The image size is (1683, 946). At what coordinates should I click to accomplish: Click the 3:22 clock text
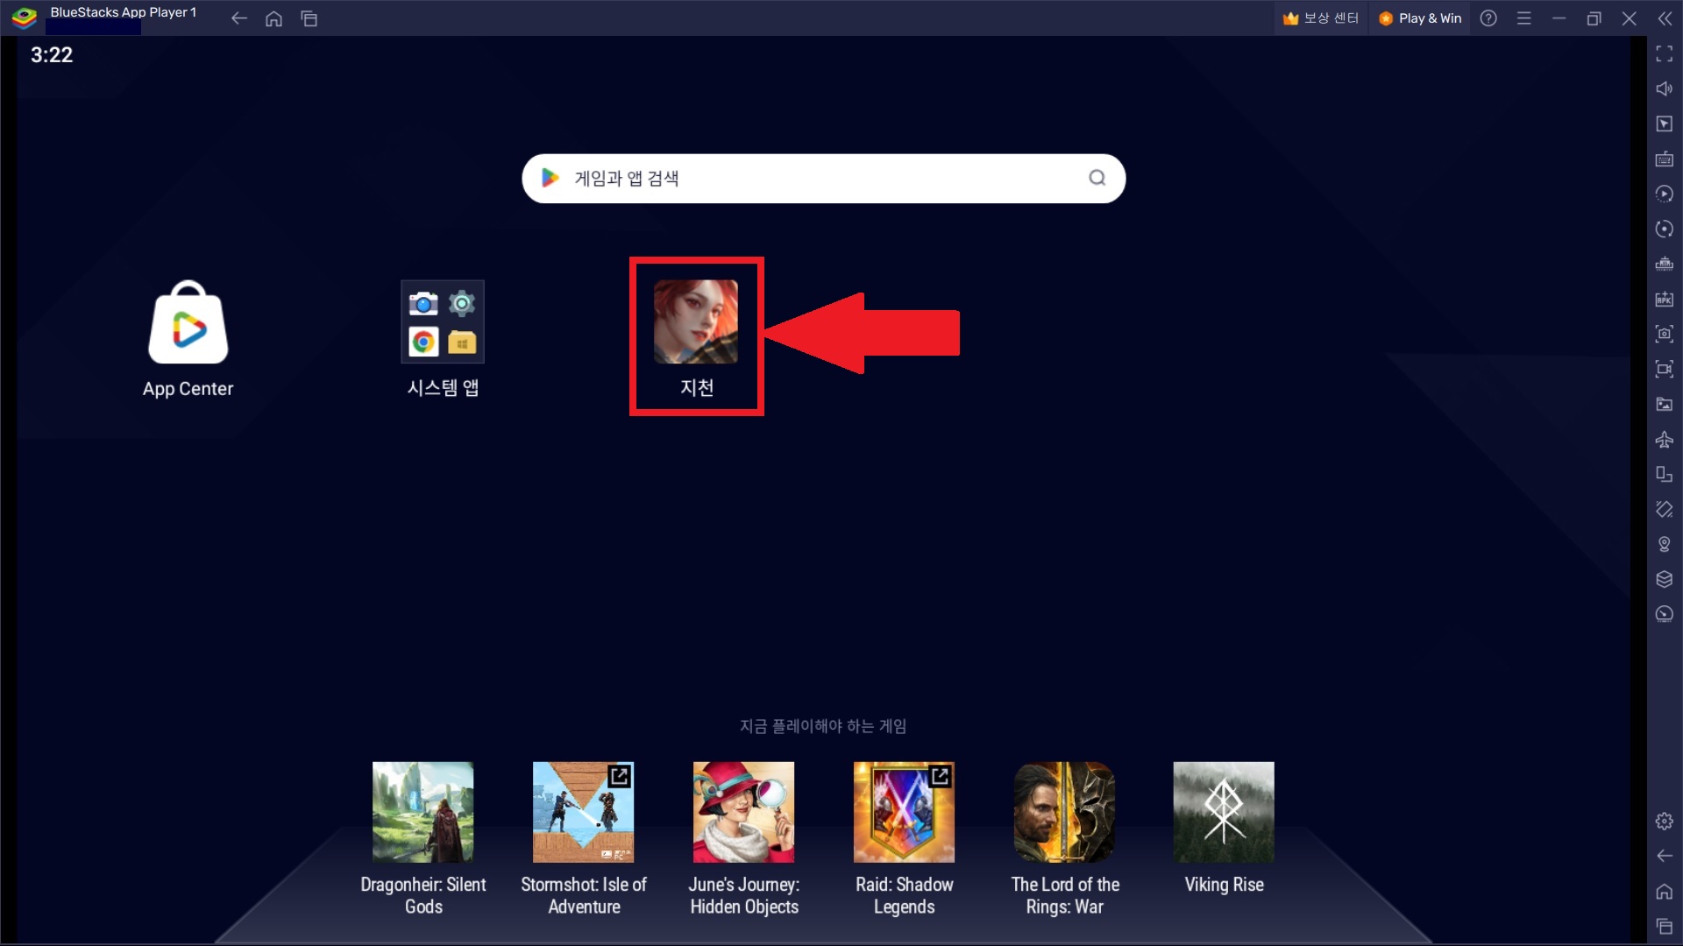(52, 55)
